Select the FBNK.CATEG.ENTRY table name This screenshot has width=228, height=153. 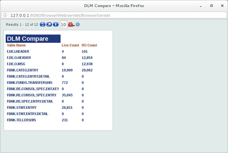[22, 70]
